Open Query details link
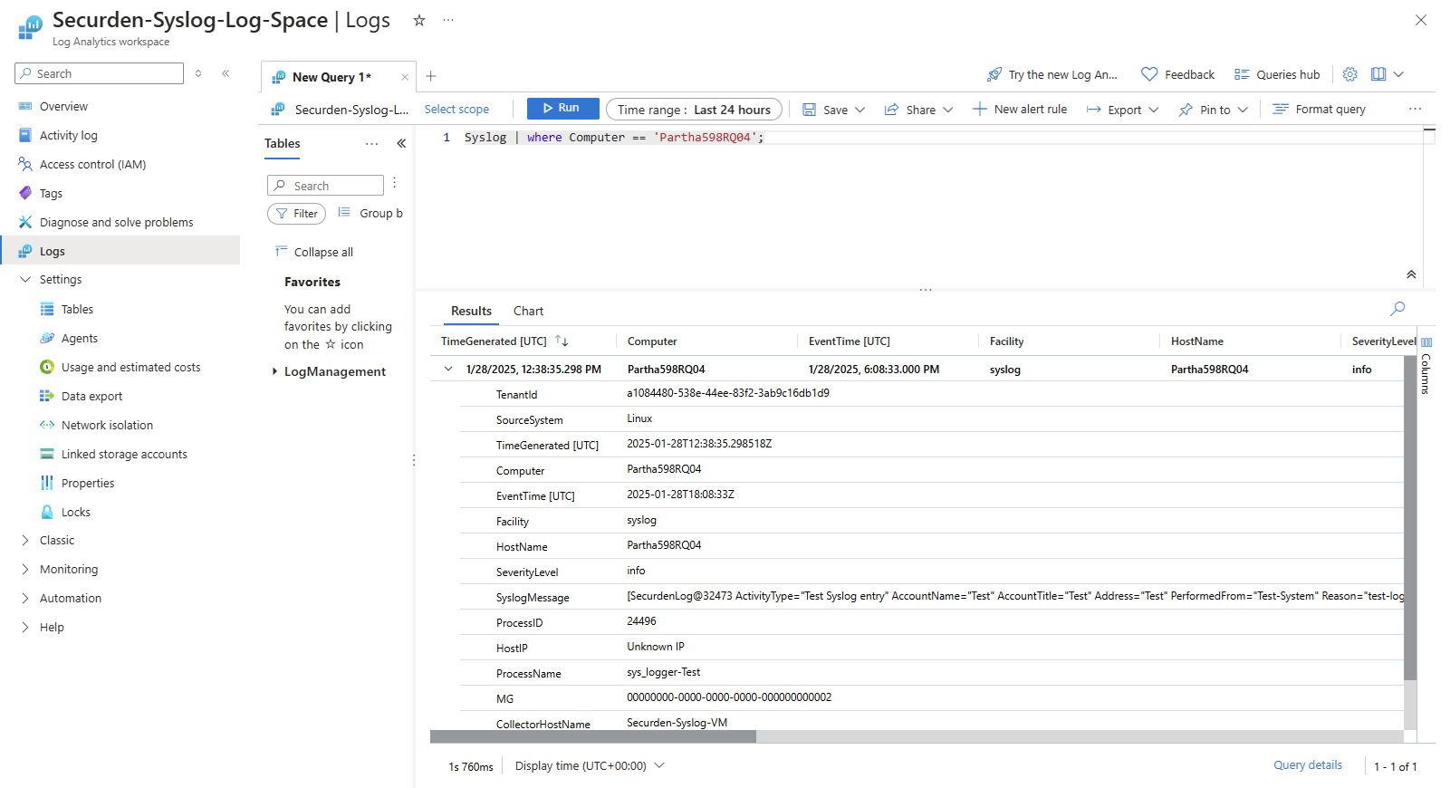This screenshot has width=1450, height=788. tap(1308, 765)
